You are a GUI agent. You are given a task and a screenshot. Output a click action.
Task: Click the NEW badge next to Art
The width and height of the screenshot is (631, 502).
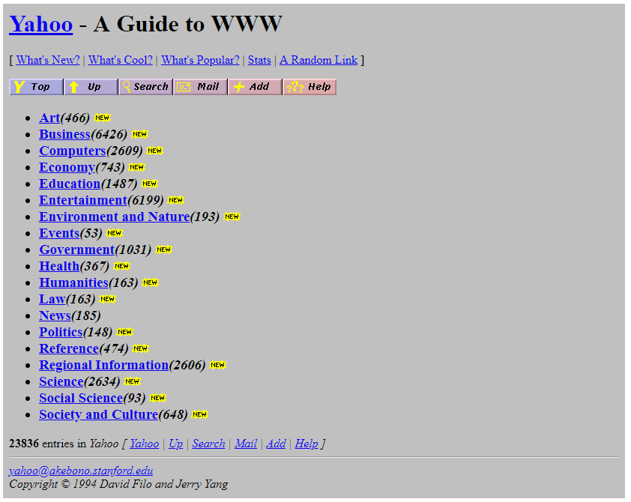tap(102, 118)
